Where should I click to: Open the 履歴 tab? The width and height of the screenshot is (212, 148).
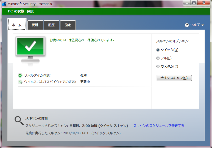(51, 25)
